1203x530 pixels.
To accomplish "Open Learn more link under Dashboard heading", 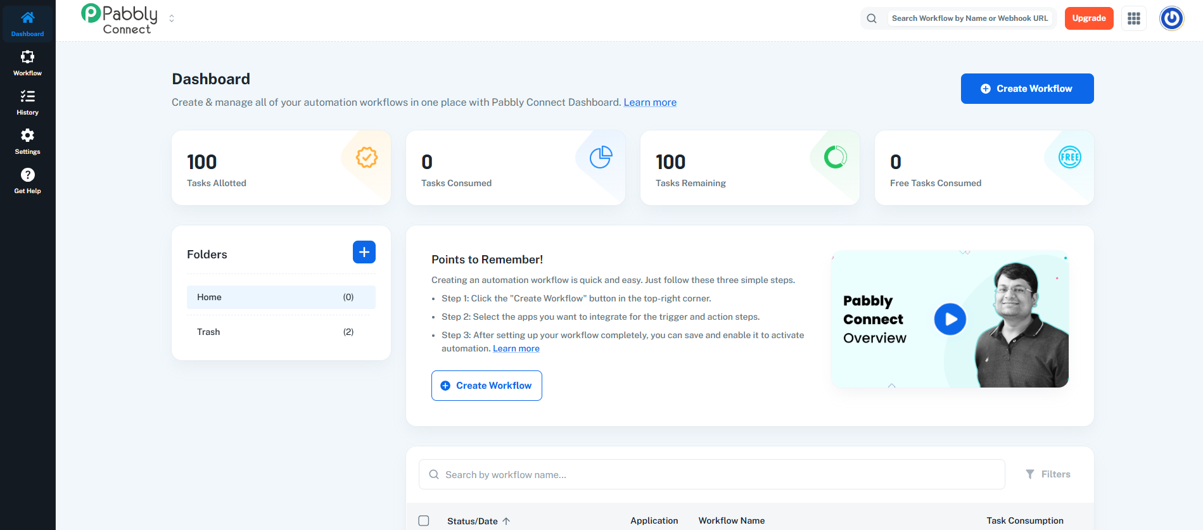I will coord(649,103).
